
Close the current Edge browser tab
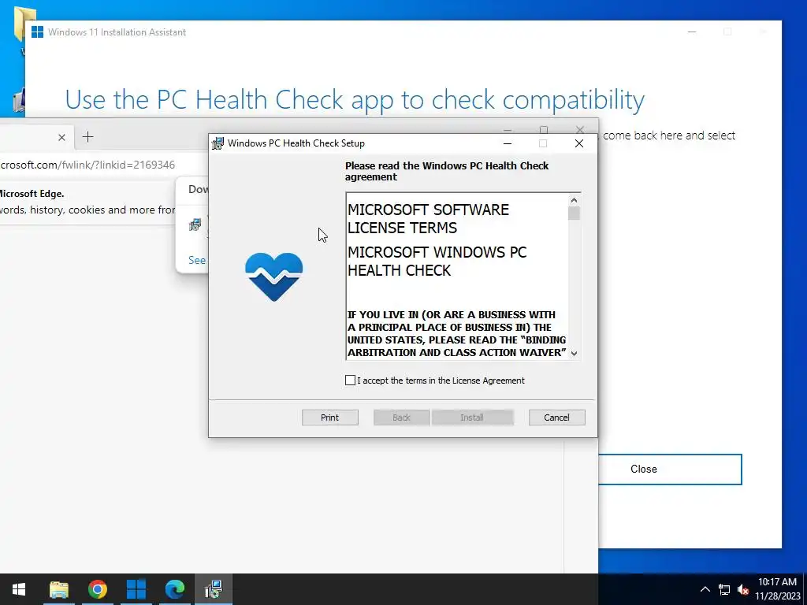61,137
